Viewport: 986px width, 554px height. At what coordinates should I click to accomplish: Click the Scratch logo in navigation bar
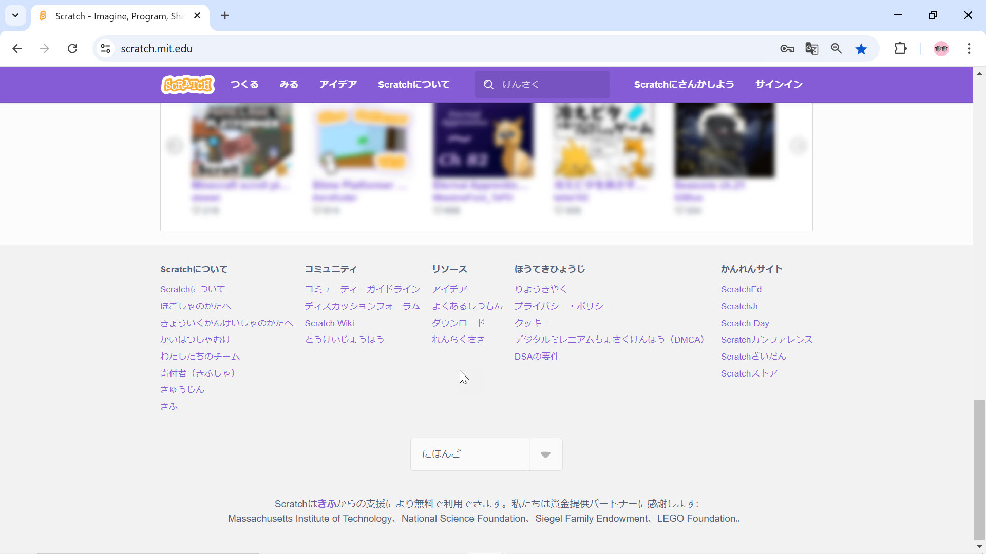coord(188,85)
